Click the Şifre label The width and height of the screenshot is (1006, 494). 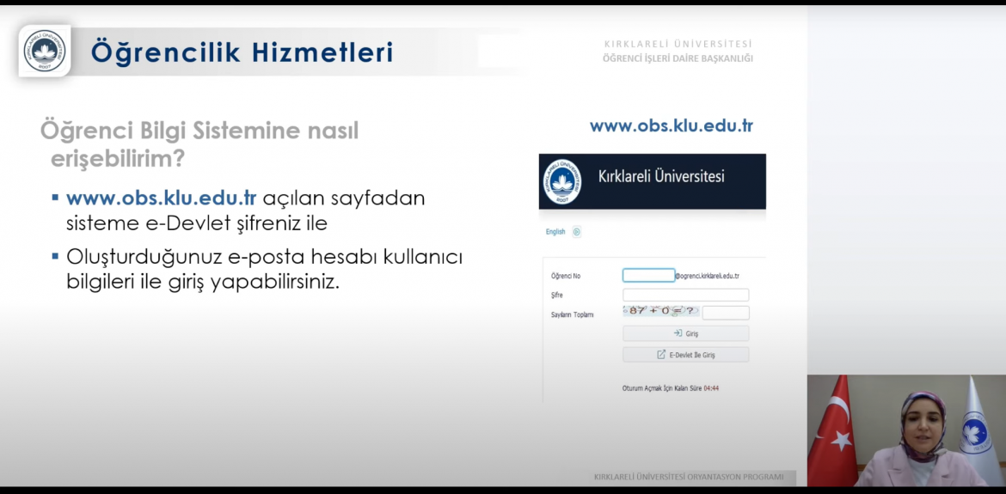557,296
